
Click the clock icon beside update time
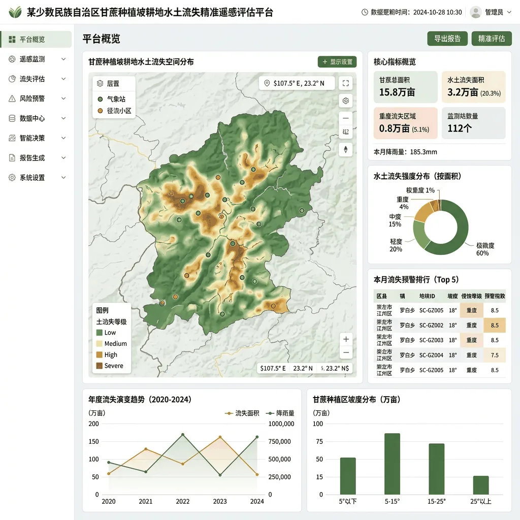[x=365, y=12]
